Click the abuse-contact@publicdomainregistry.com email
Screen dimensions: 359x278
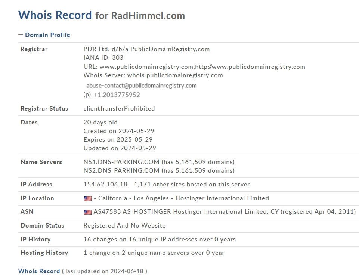(142, 86)
